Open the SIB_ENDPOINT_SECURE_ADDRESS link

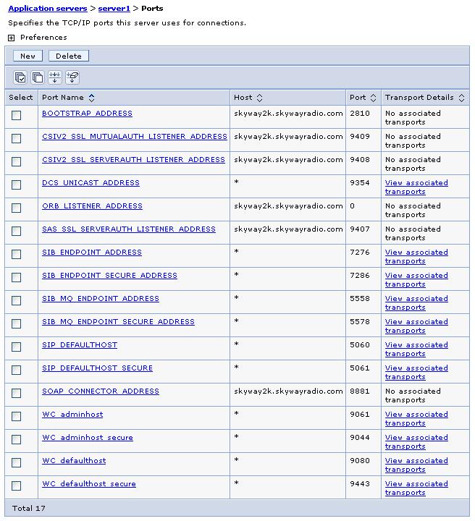[109, 276]
